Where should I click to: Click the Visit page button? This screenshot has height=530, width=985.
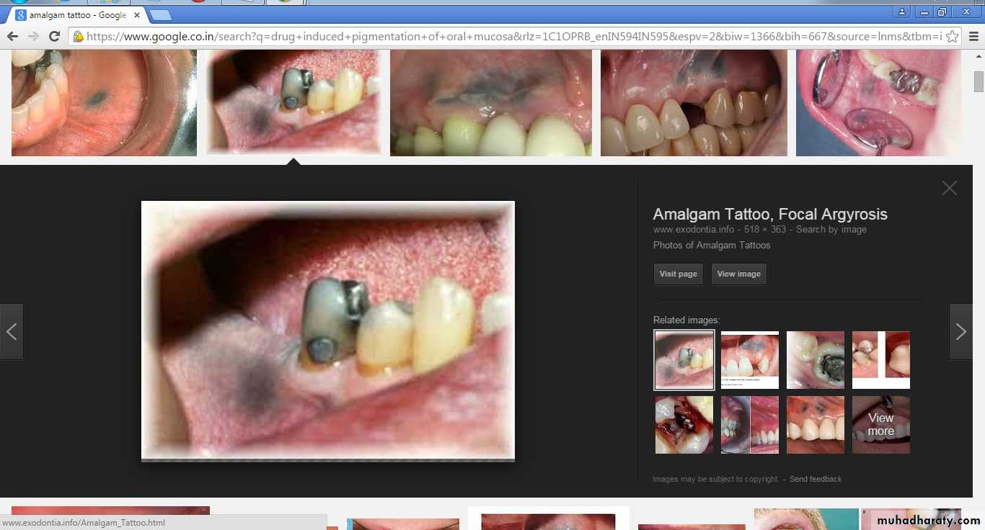coord(678,274)
